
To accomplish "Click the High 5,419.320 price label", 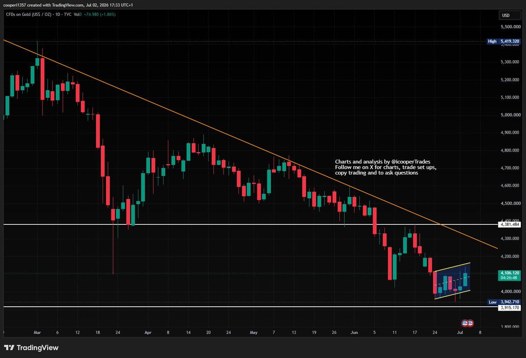I will (x=504, y=41).
